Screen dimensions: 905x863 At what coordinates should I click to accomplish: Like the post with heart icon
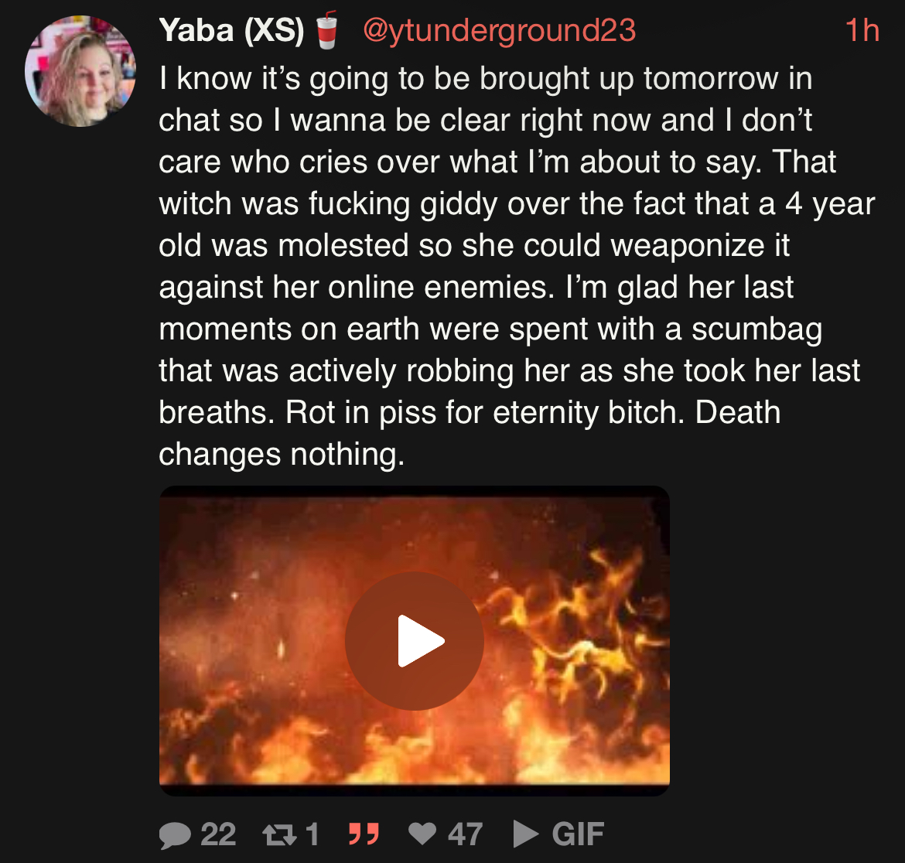click(422, 834)
